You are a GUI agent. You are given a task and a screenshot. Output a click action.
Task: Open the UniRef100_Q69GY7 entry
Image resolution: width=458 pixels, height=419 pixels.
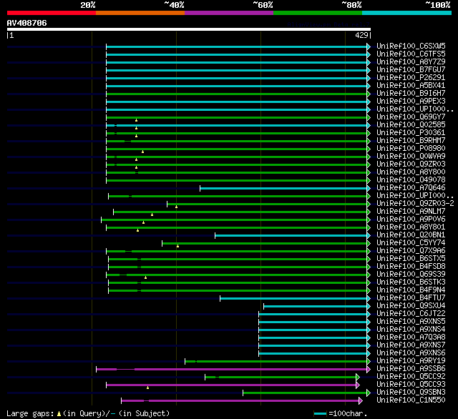click(411, 117)
